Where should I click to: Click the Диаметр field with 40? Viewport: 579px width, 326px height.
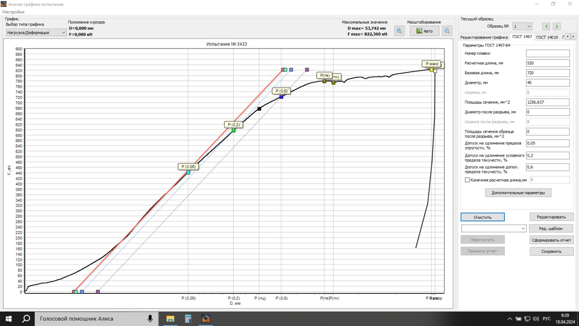[x=548, y=82]
